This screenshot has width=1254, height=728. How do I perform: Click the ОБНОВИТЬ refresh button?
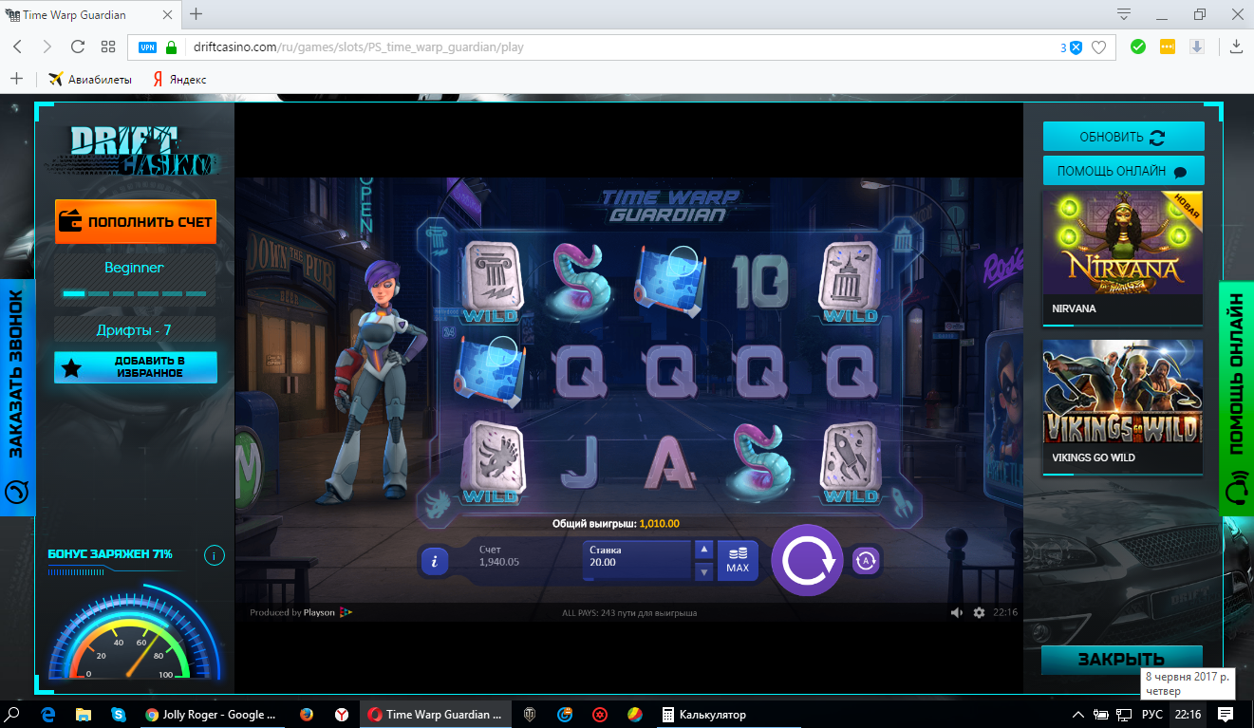1123,137
